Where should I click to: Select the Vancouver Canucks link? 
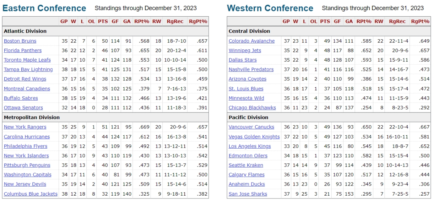click(251, 127)
